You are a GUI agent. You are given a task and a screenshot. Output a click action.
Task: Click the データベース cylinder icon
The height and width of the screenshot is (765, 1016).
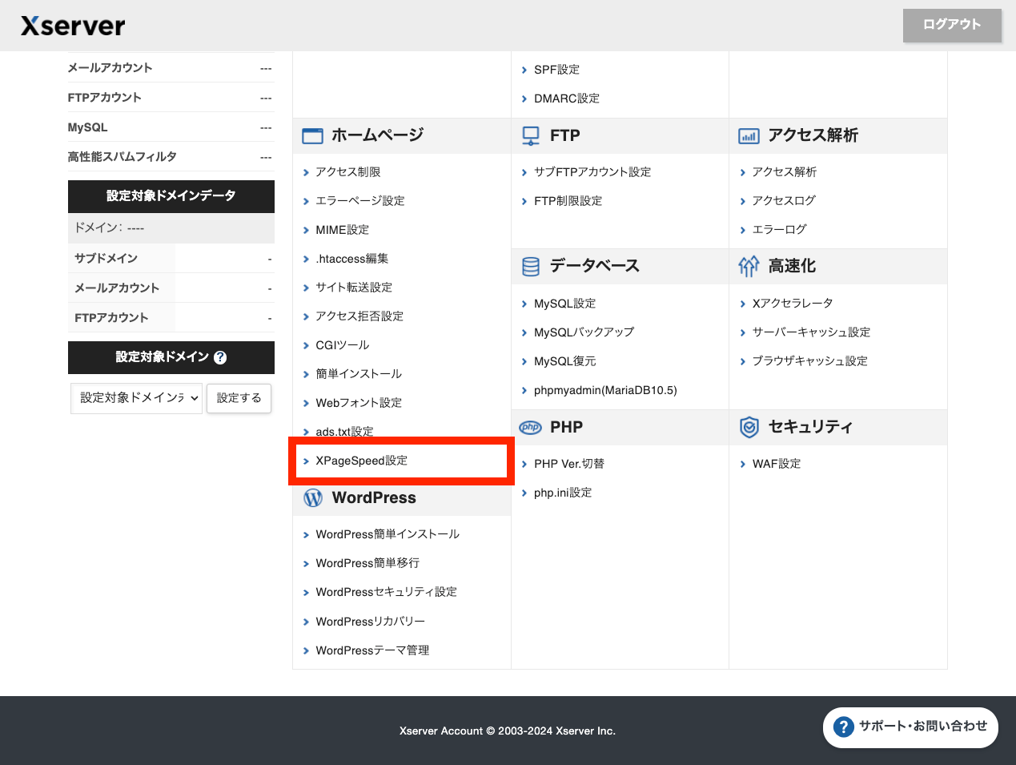point(531,267)
